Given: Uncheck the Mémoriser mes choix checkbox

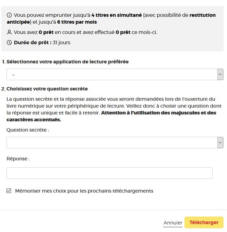Looking at the screenshot, I should [9, 191].
